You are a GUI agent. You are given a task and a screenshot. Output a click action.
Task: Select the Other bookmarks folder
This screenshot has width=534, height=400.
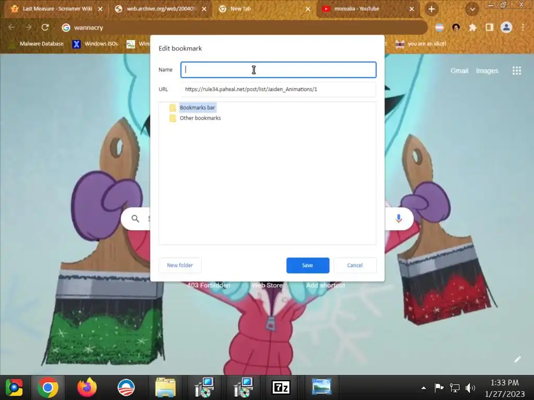[200, 118]
